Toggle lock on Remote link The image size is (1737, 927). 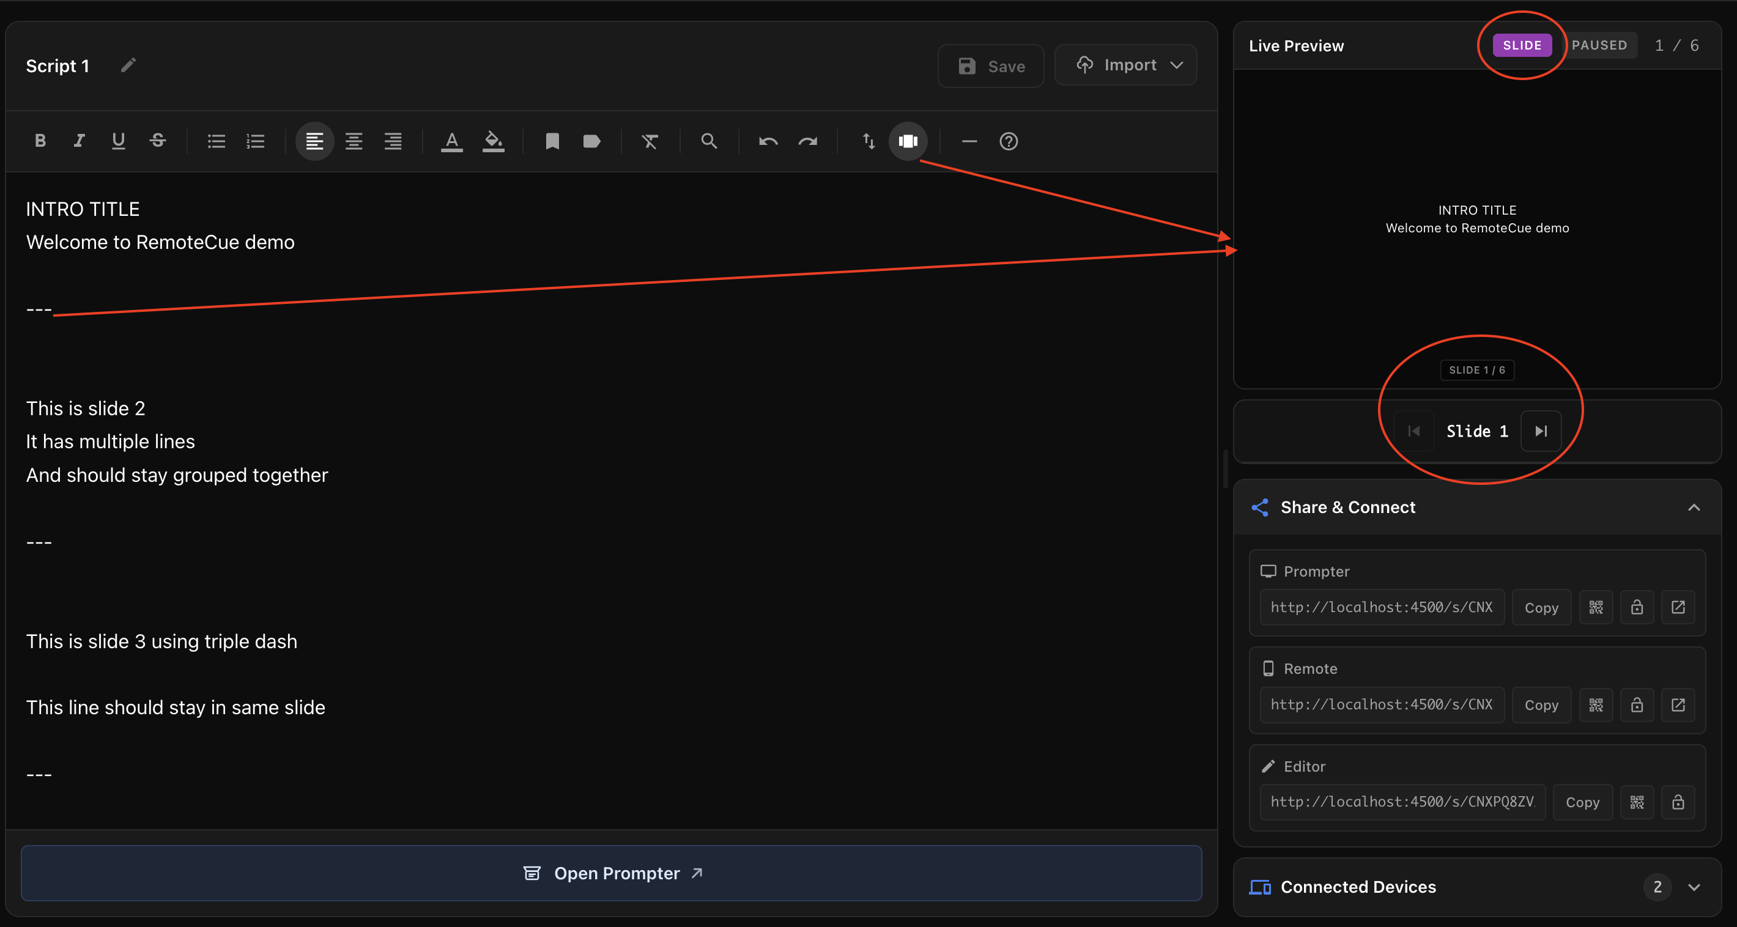(x=1637, y=705)
